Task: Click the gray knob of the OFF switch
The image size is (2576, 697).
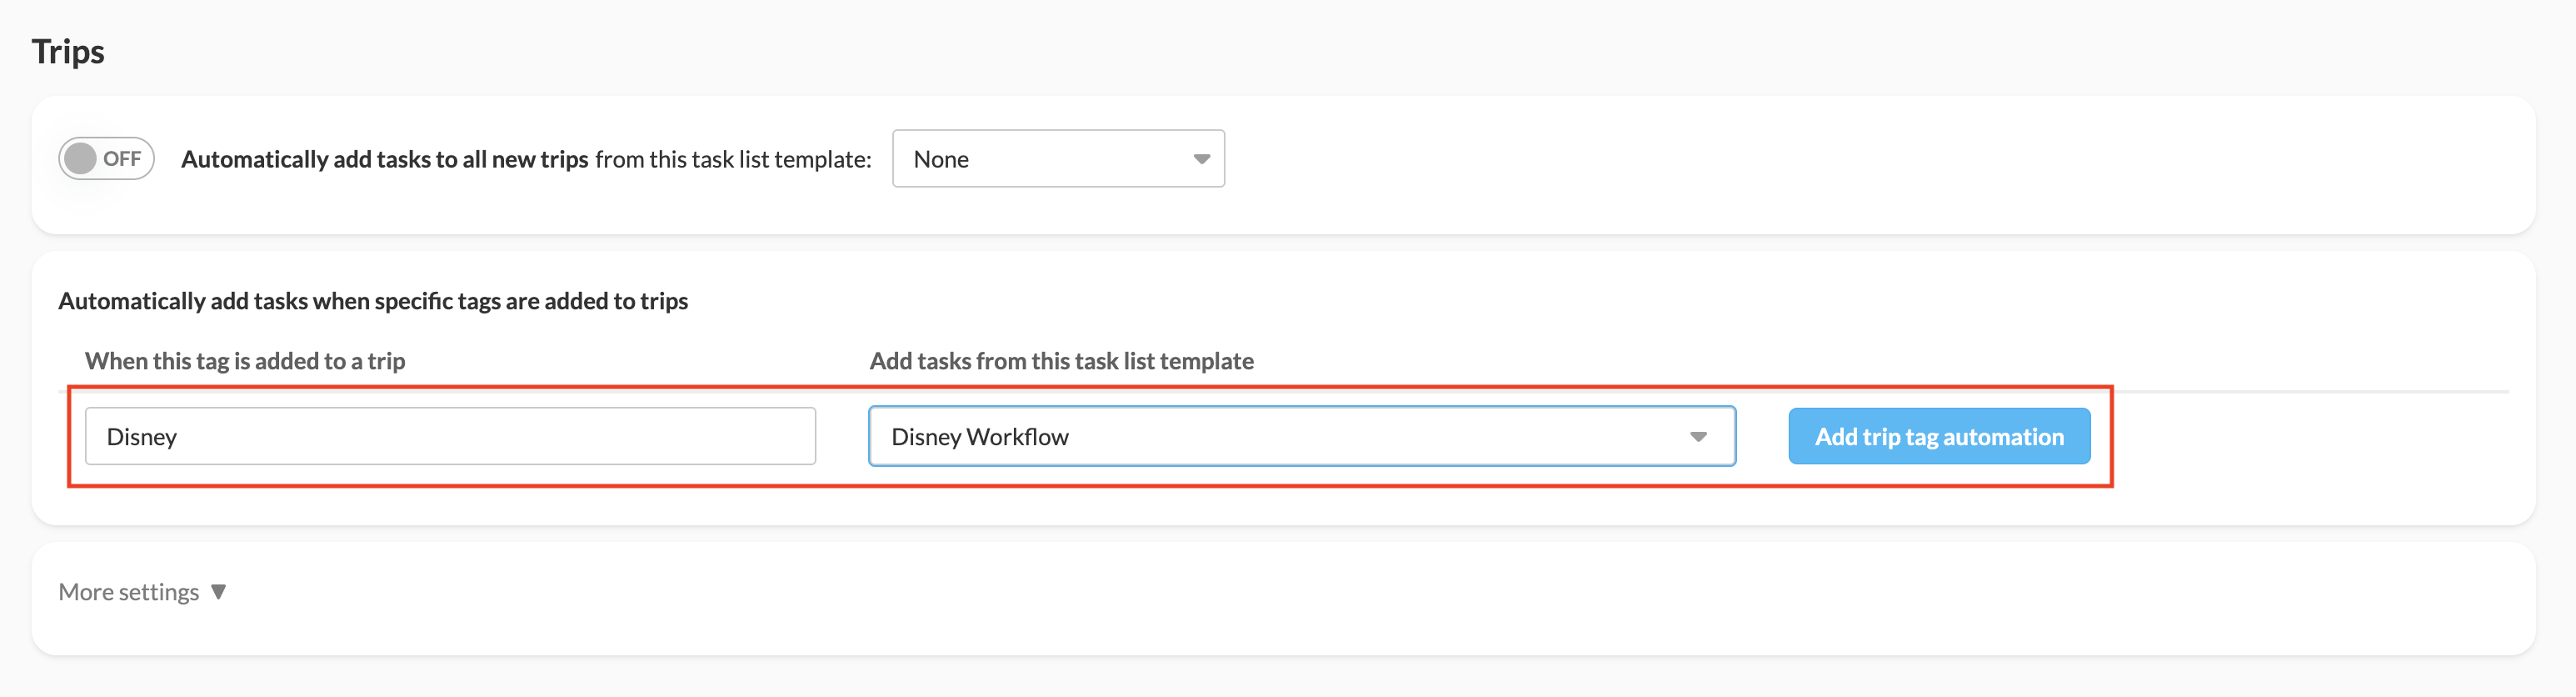Action: coord(81,158)
